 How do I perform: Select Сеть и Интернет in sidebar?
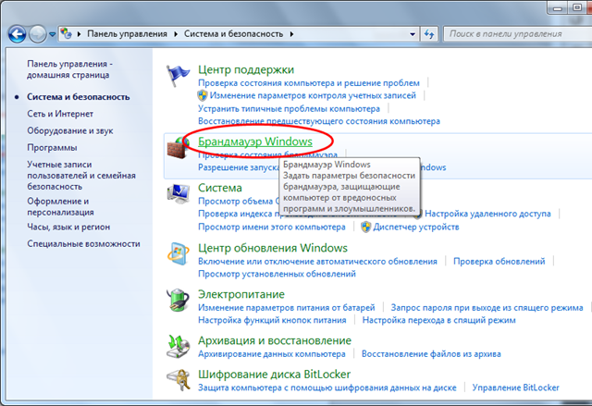tap(60, 114)
